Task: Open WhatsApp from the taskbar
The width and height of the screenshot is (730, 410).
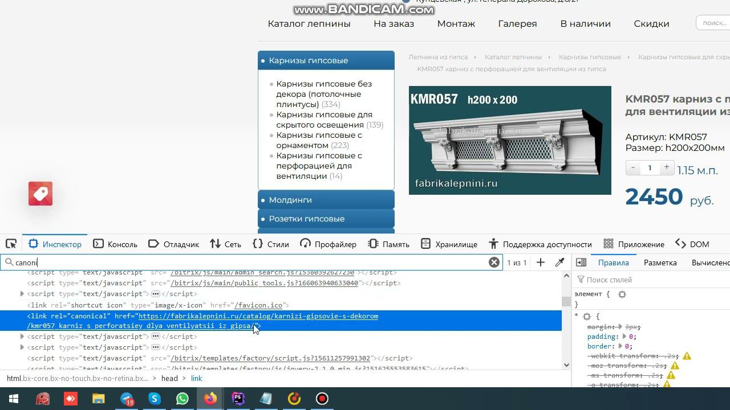Action: pos(182,399)
